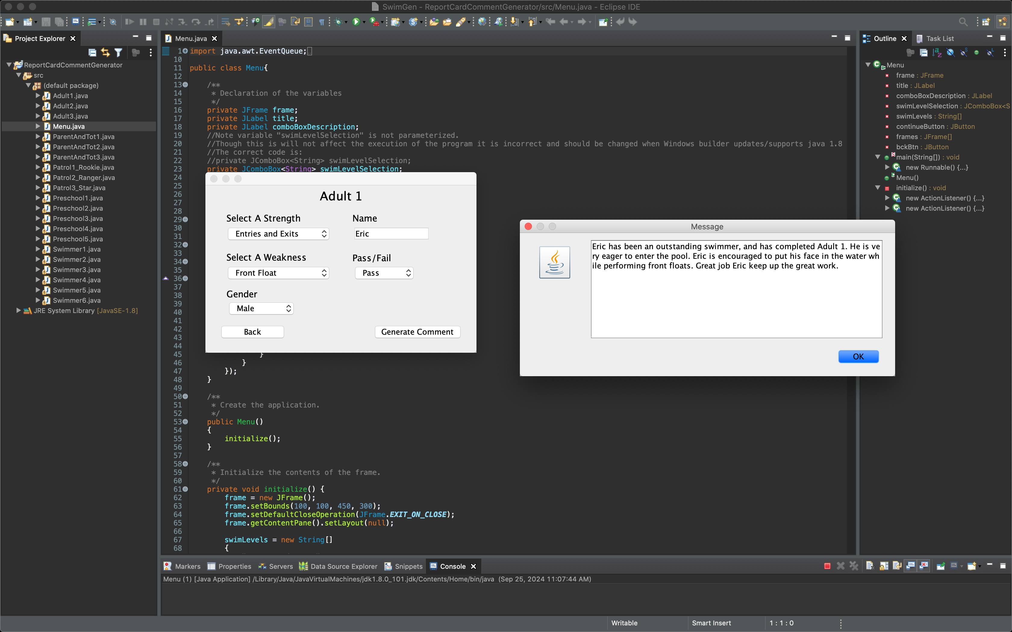Select swimLevels field in Outline
This screenshot has width=1012, height=632.
click(x=928, y=116)
